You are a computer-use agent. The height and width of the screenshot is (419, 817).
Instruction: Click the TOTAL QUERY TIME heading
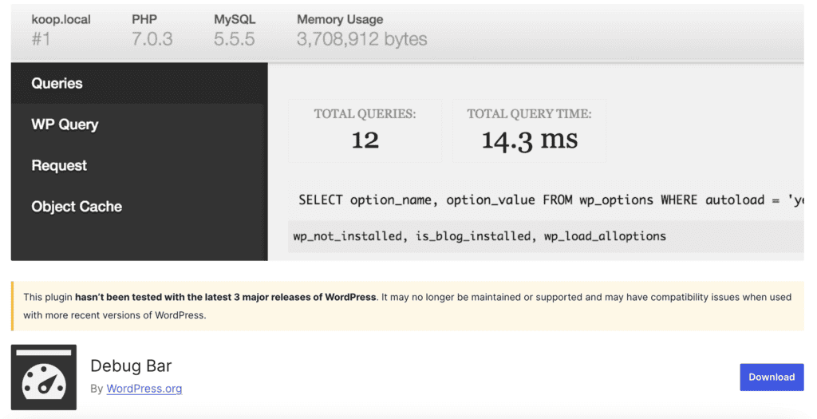pos(530,114)
